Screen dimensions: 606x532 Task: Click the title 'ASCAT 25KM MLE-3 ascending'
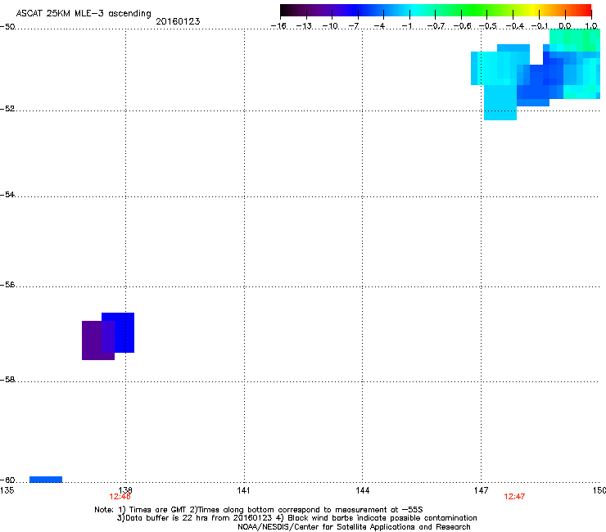coord(84,13)
